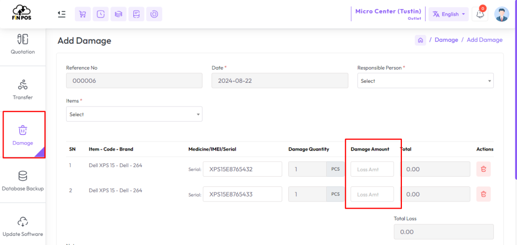Open the Items select dropdown
The image size is (517, 245).
(x=134, y=114)
